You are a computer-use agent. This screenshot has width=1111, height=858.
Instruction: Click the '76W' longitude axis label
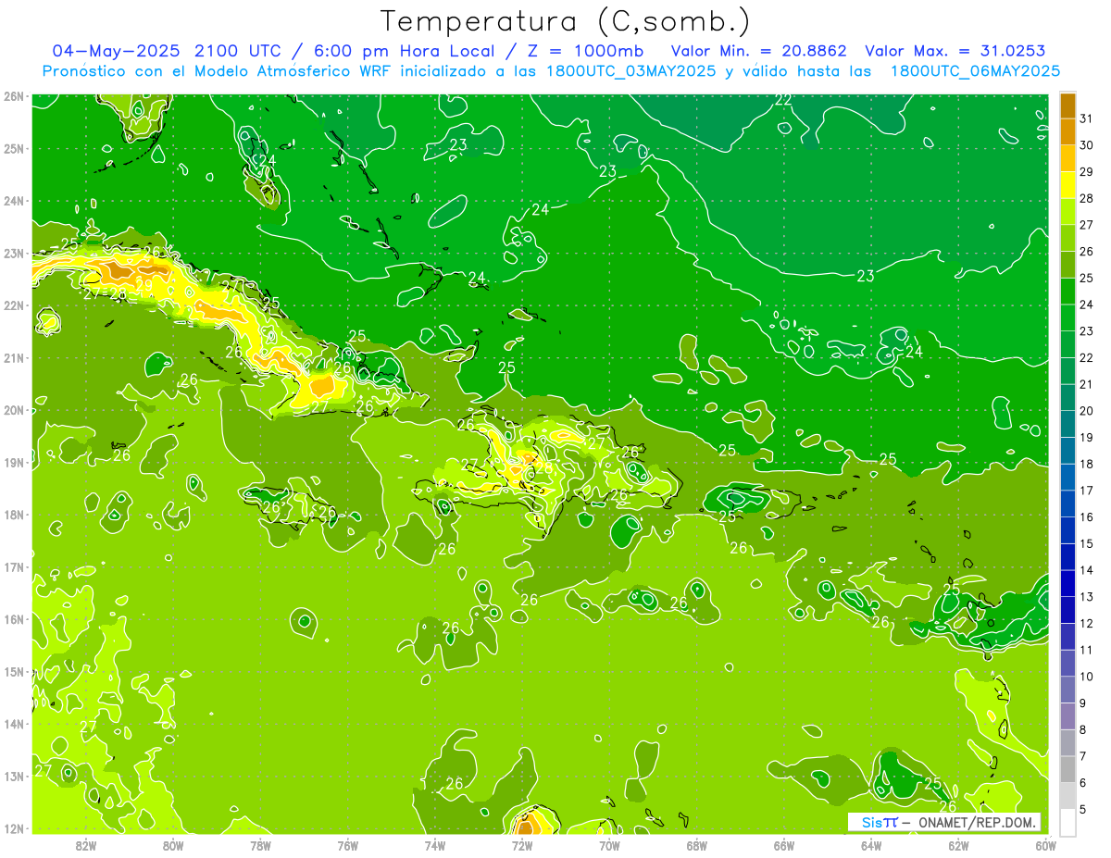[347, 845]
